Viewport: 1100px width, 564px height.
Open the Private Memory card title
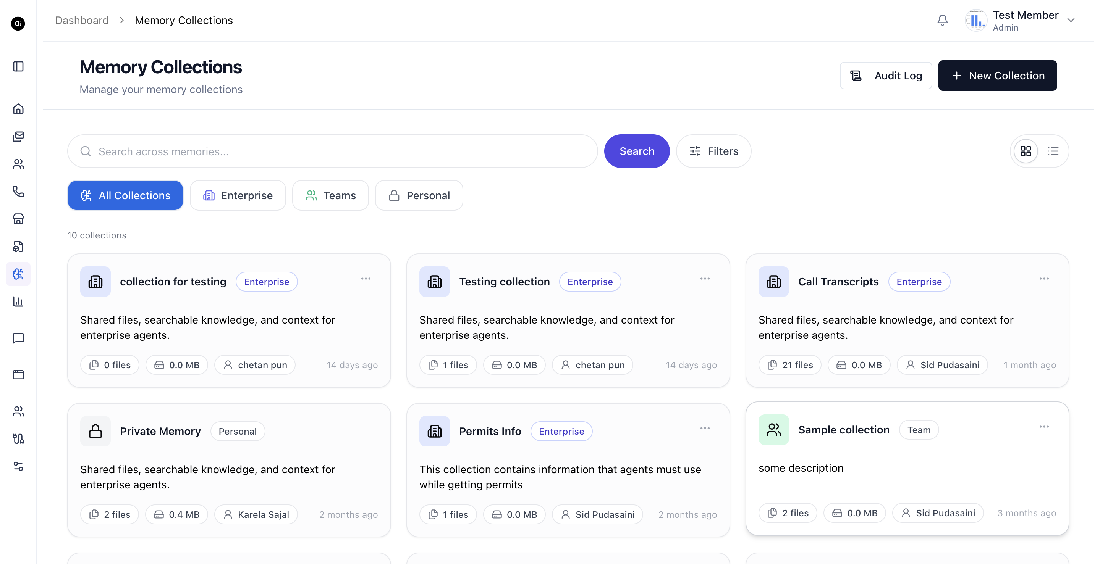[x=160, y=431]
